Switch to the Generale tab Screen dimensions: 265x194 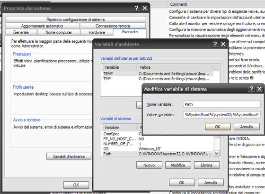21,32
